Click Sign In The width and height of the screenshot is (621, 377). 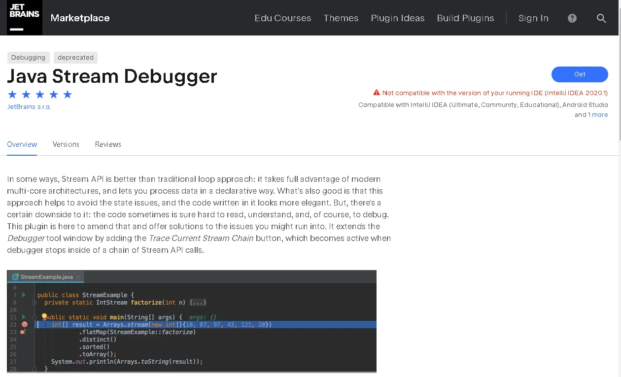click(533, 18)
